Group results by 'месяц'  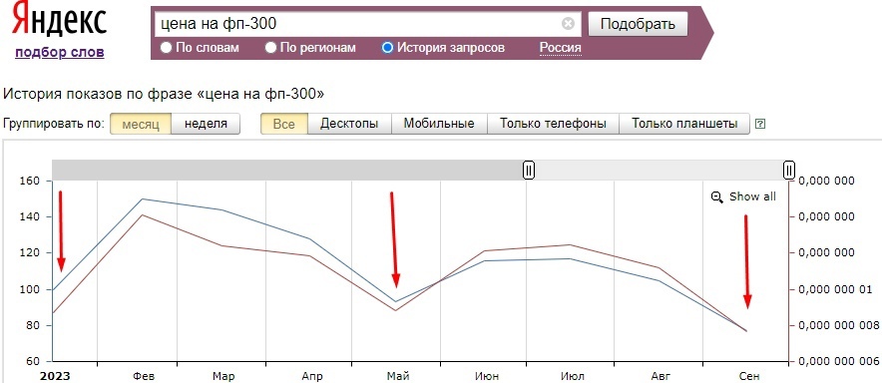click(140, 124)
